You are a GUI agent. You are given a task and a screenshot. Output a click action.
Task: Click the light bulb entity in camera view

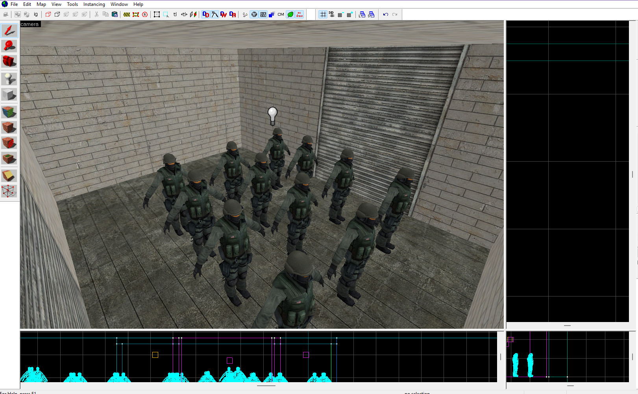(x=272, y=116)
